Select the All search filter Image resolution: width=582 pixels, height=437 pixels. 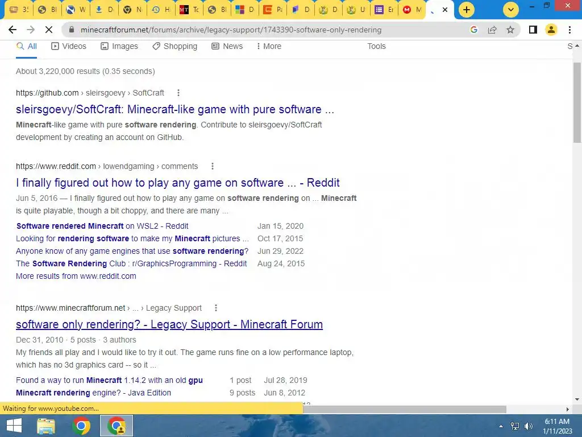coord(26,47)
